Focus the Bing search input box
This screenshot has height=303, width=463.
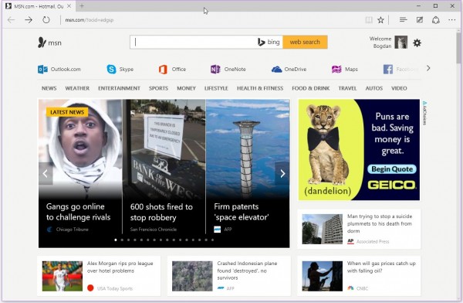pyautogui.click(x=194, y=42)
